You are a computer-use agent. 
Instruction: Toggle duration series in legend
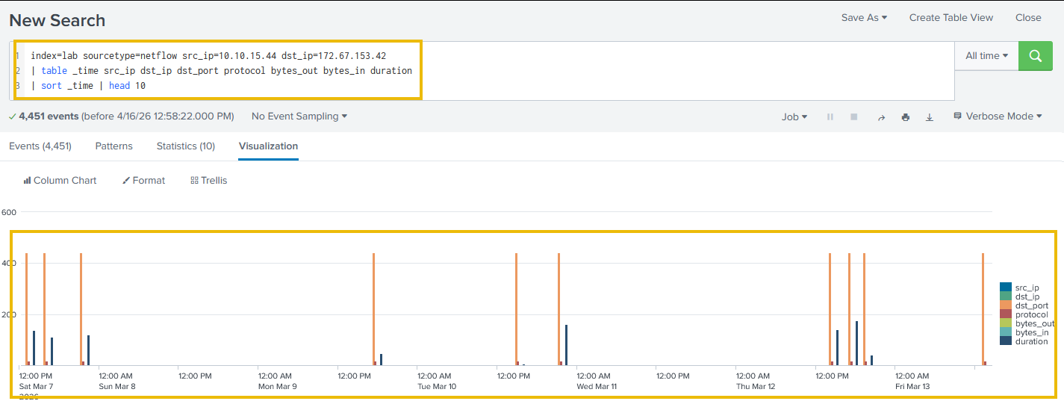(x=1023, y=341)
